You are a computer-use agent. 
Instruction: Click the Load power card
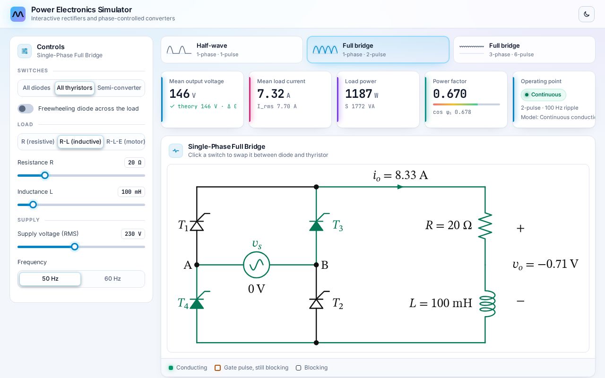tap(378, 99)
